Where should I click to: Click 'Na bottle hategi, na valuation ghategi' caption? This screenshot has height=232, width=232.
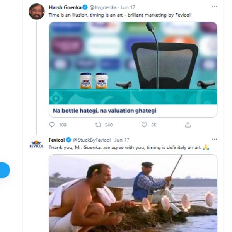(104, 111)
